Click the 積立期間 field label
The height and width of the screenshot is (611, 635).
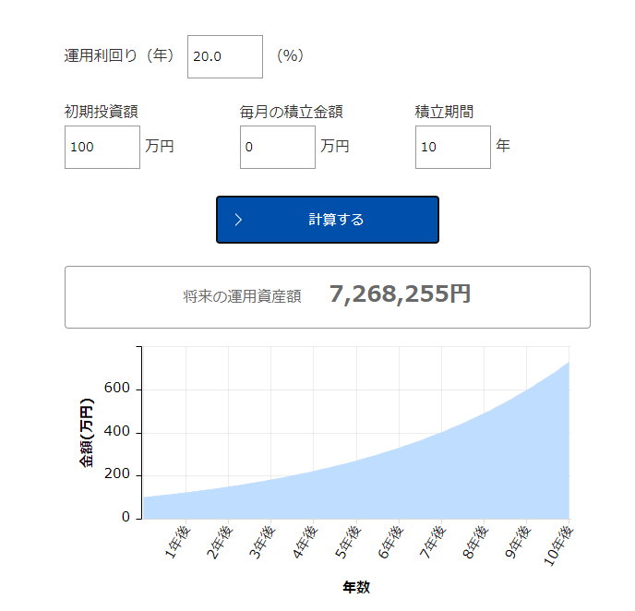444,112
